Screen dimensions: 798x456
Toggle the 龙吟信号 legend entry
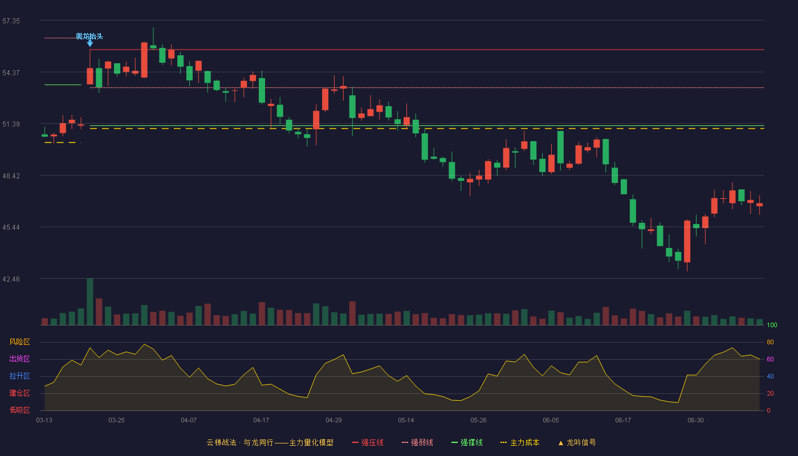click(576, 442)
